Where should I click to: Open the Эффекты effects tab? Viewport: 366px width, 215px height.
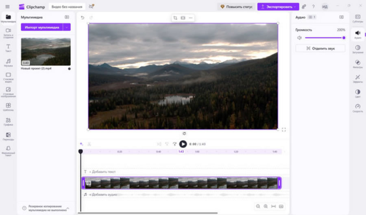click(x=357, y=79)
